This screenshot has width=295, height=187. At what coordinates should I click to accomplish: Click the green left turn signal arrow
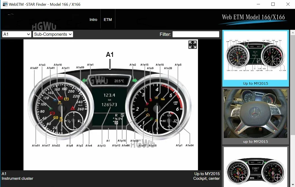[85, 80]
